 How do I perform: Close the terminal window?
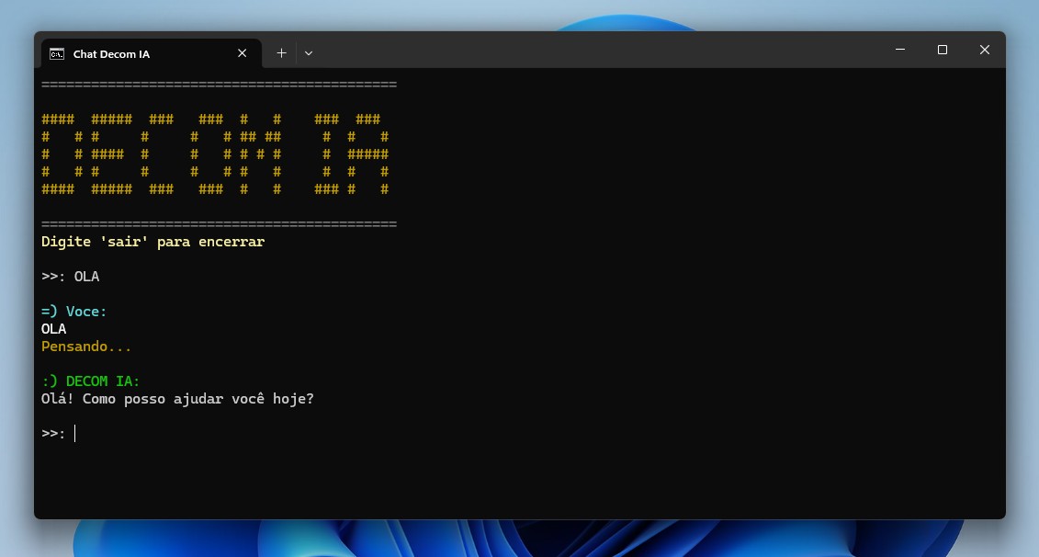[x=985, y=50]
